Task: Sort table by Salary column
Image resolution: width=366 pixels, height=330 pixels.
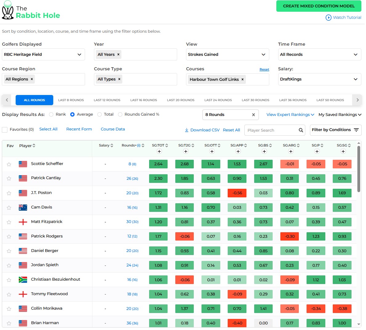Action: [106, 146]
